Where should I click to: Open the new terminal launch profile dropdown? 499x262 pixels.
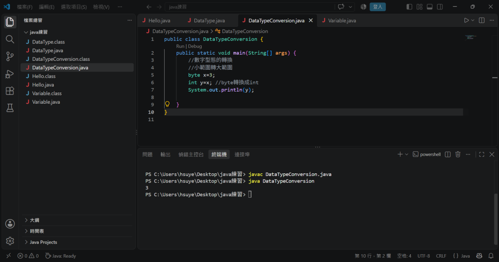(x=406, y=154)
